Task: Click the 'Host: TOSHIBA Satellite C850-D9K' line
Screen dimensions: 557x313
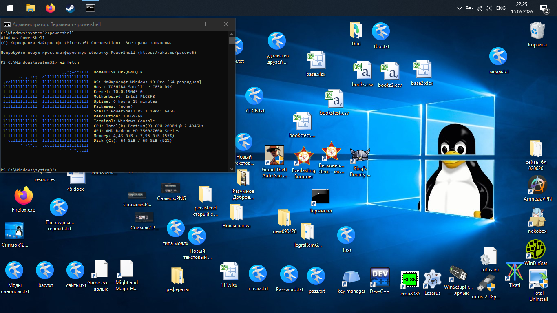Action: (133, 87)
